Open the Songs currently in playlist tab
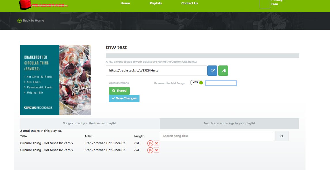This screenshot has height=170, width=330. coord(90,123)
